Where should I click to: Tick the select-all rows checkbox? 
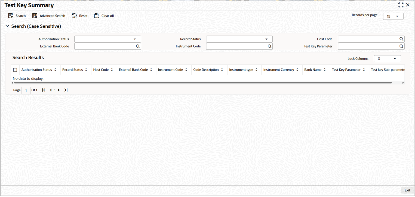pyautogui.click(x=15, y=70)
